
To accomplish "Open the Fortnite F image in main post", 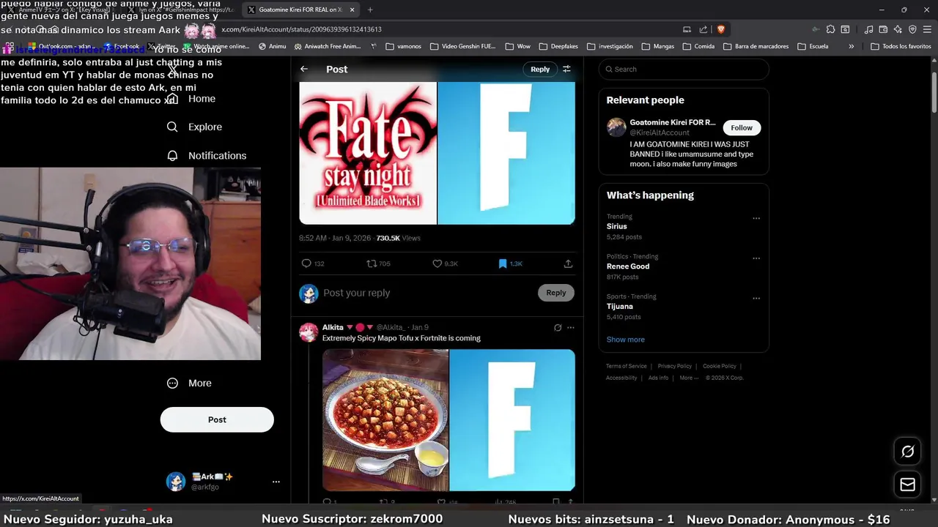I will 506,153.
